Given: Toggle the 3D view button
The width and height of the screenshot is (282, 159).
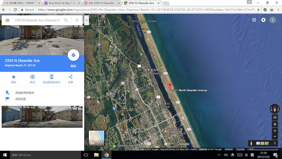Looking at the screenshot, I should pos(275,117).
